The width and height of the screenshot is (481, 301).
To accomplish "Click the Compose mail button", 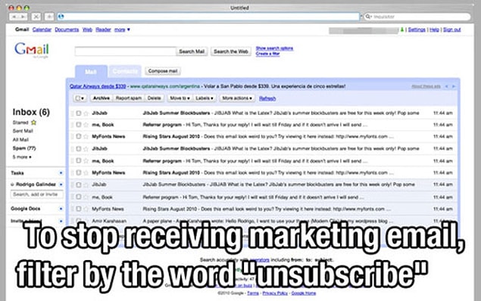I will pyautogui.click(x=163, y=71).
